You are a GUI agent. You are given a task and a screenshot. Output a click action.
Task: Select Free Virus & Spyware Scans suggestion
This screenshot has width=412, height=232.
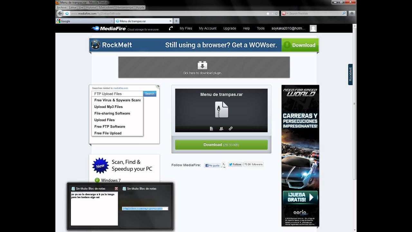click(117, 100)
